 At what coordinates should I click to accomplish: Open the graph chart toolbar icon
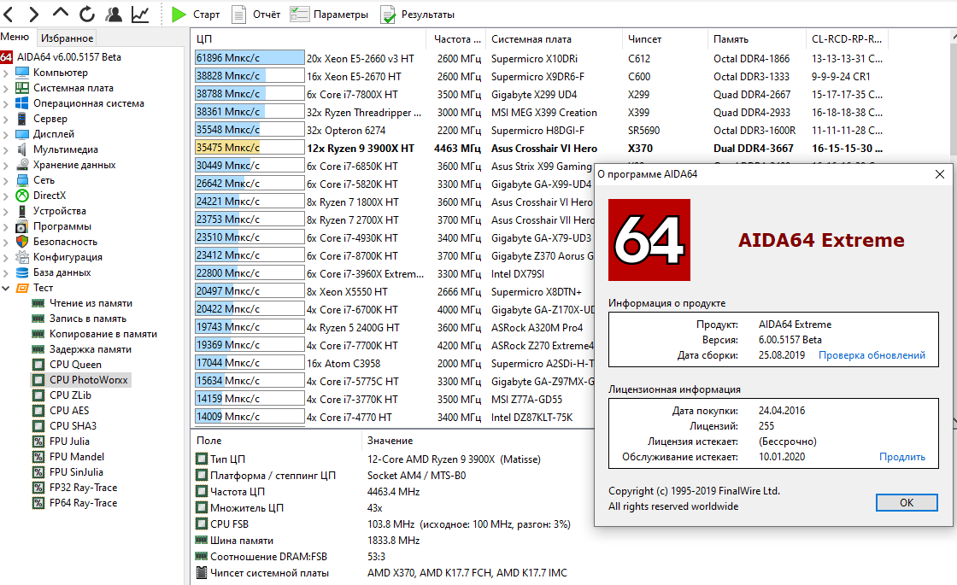pyautogui.click(x=140, y=14)
